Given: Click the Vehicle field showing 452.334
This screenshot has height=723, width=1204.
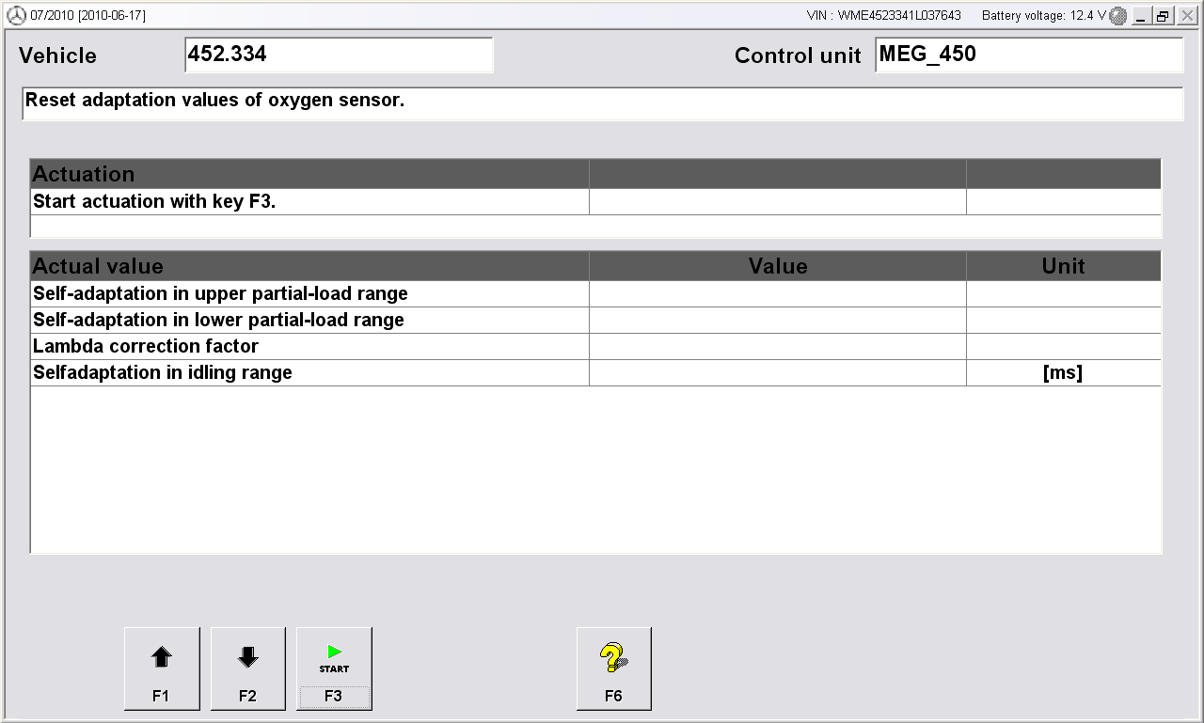Looking at the screenshot, I should click(339, 55).
